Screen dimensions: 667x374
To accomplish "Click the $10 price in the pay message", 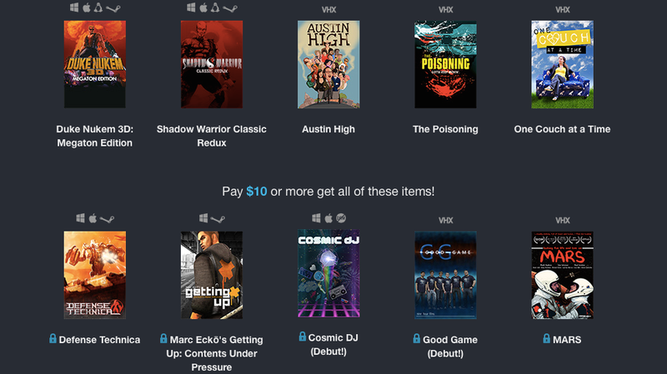I will 257,192.
